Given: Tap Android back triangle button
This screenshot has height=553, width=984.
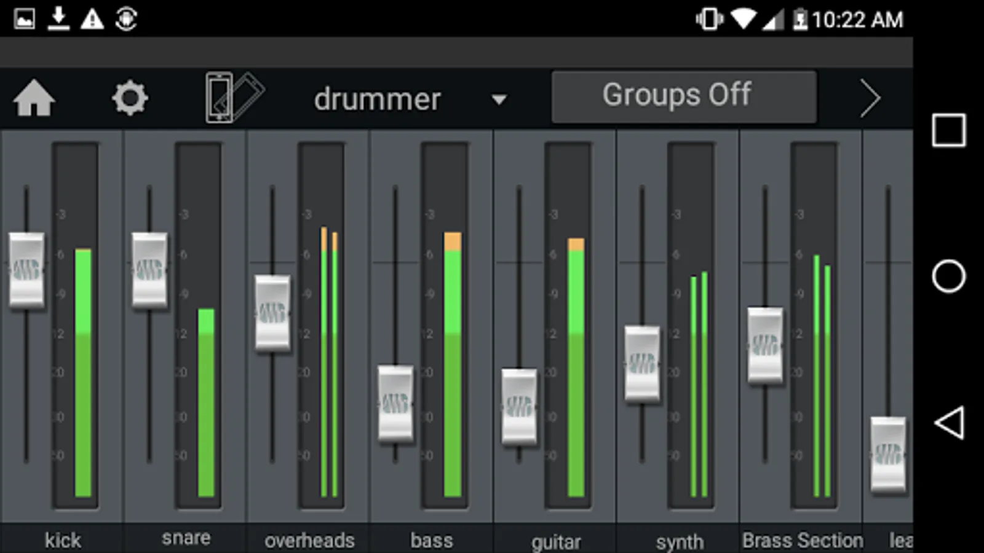Looking at the screenshot, I should 949,423.
